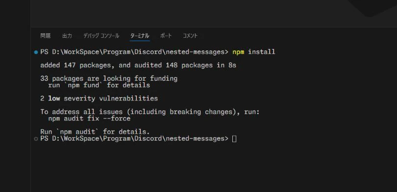Click the added 147 packages output line
This screenshot has height=192, width=397.
[x=138, y=65]
